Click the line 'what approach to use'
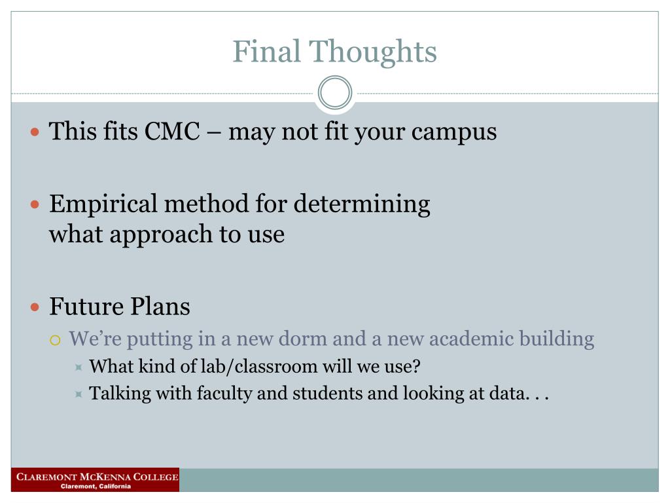Screen dimensions: 670x503 click(x=167, y=234)
